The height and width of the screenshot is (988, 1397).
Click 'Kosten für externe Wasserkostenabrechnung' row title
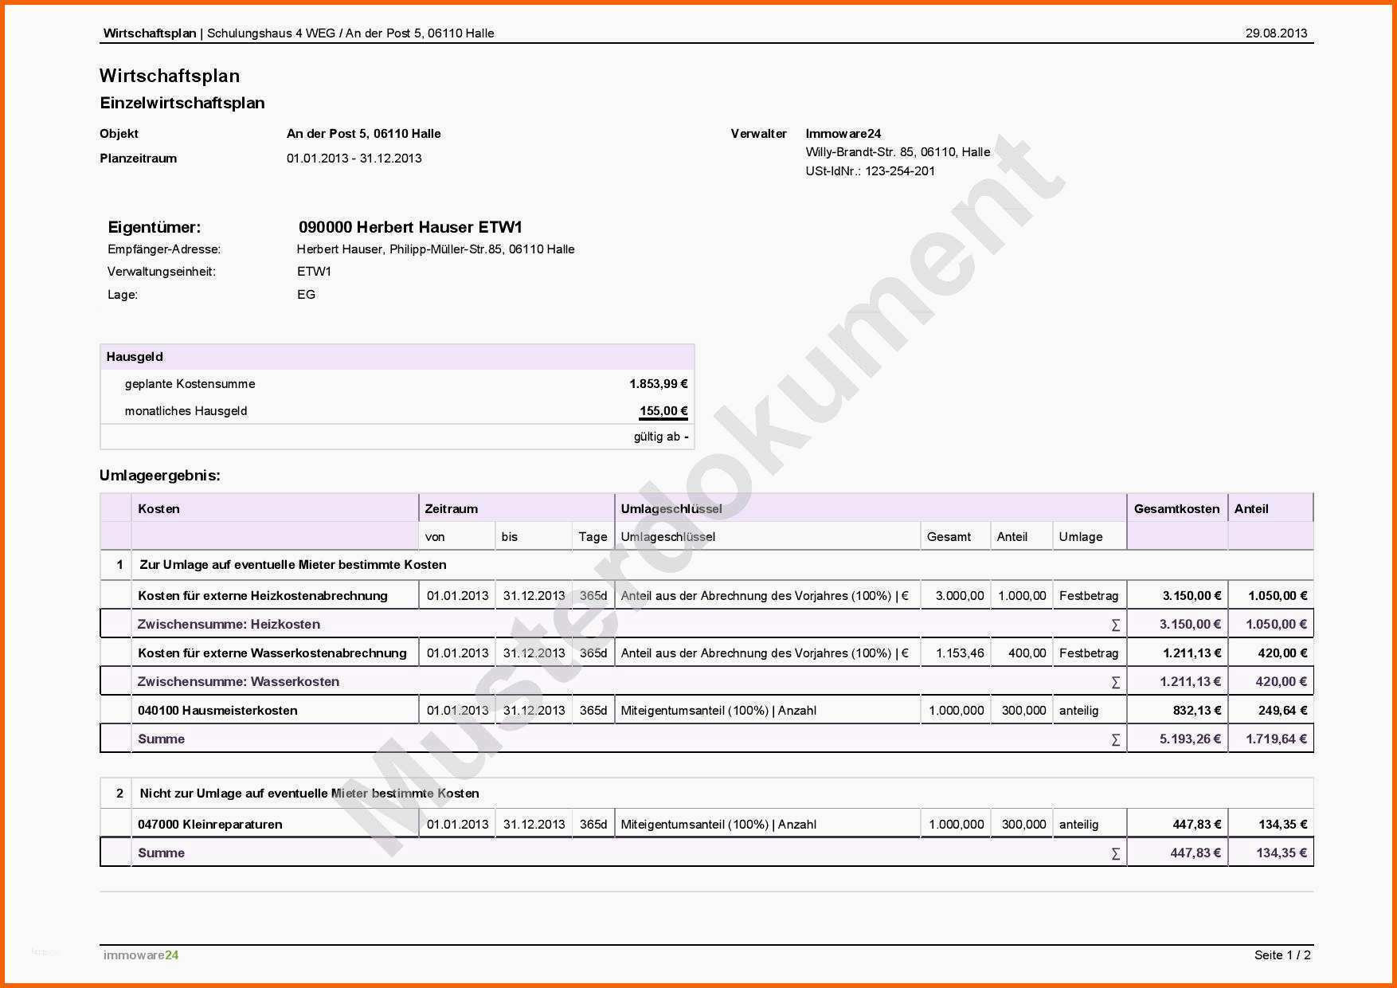[x=272, y=653]
